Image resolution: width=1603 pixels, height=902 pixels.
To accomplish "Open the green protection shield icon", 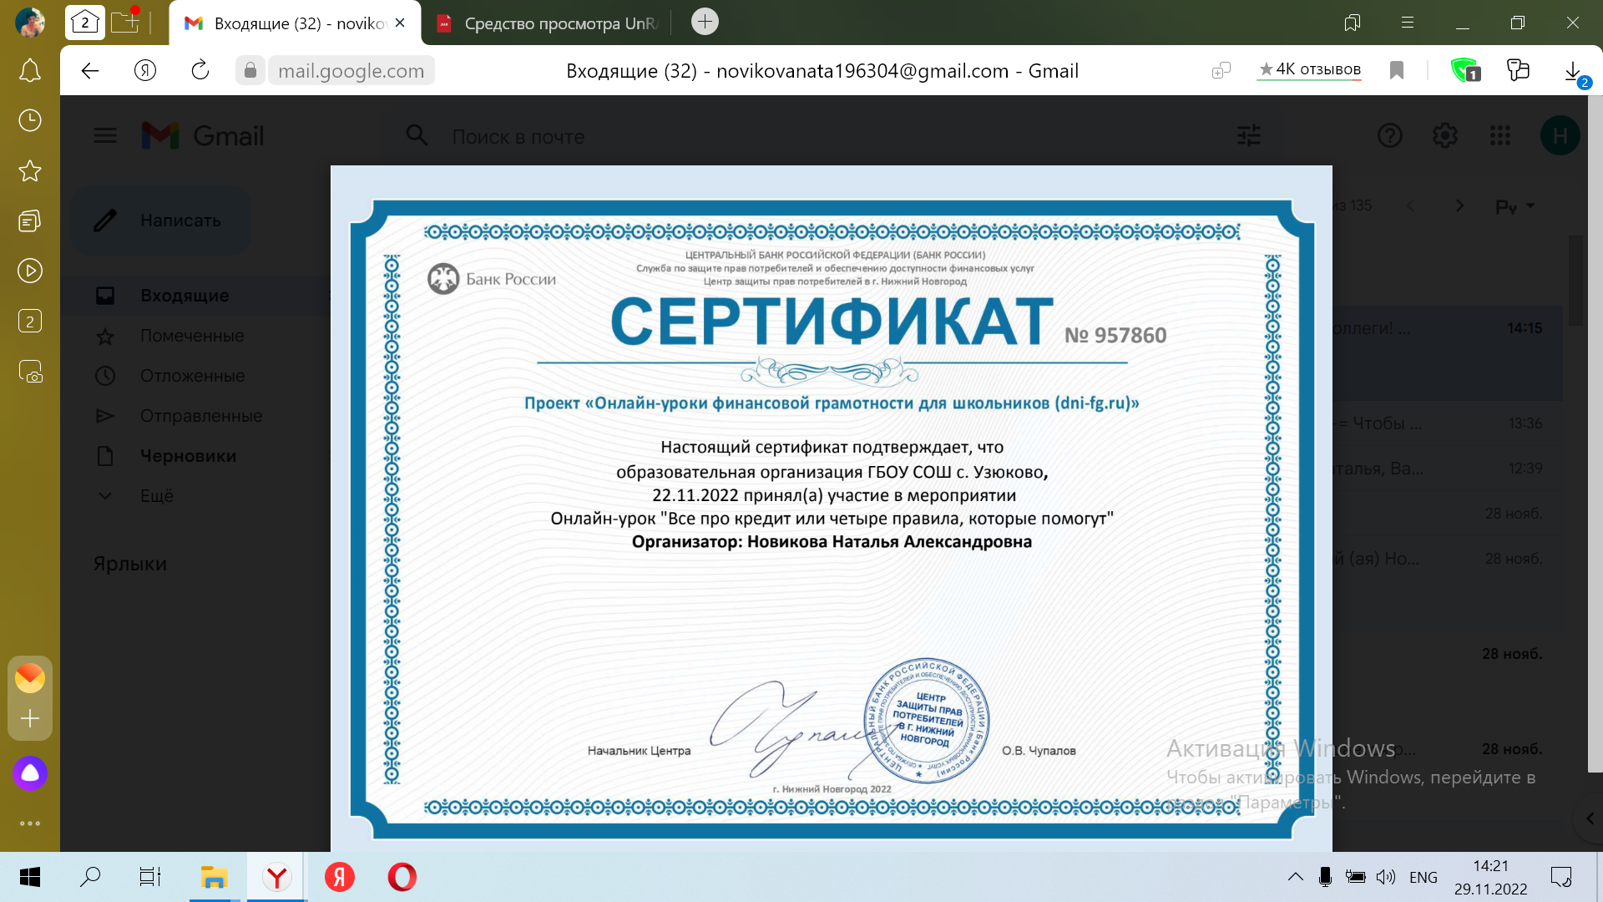I will [1464, 70].
